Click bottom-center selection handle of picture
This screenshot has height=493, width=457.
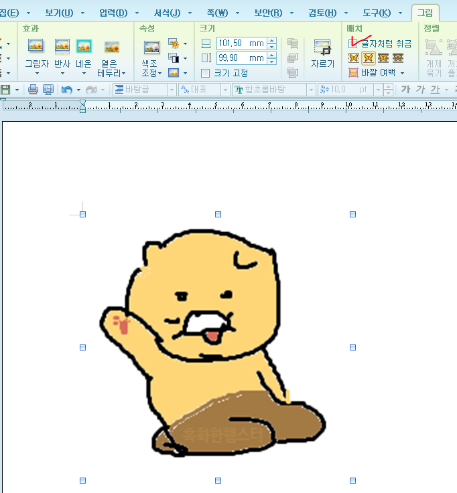pyautogui.click(x=218, y=480)
